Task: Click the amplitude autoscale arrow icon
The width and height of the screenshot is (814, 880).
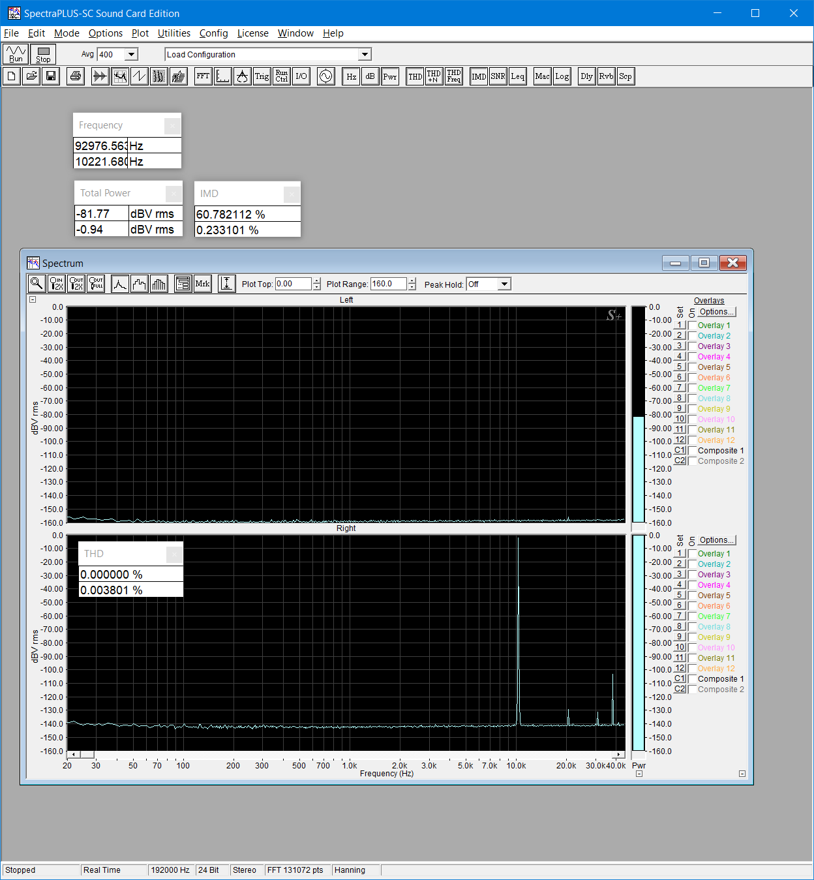Action: (226, 284)
